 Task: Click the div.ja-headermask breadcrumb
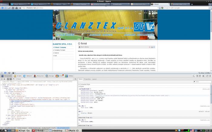[x=63, y=128]
